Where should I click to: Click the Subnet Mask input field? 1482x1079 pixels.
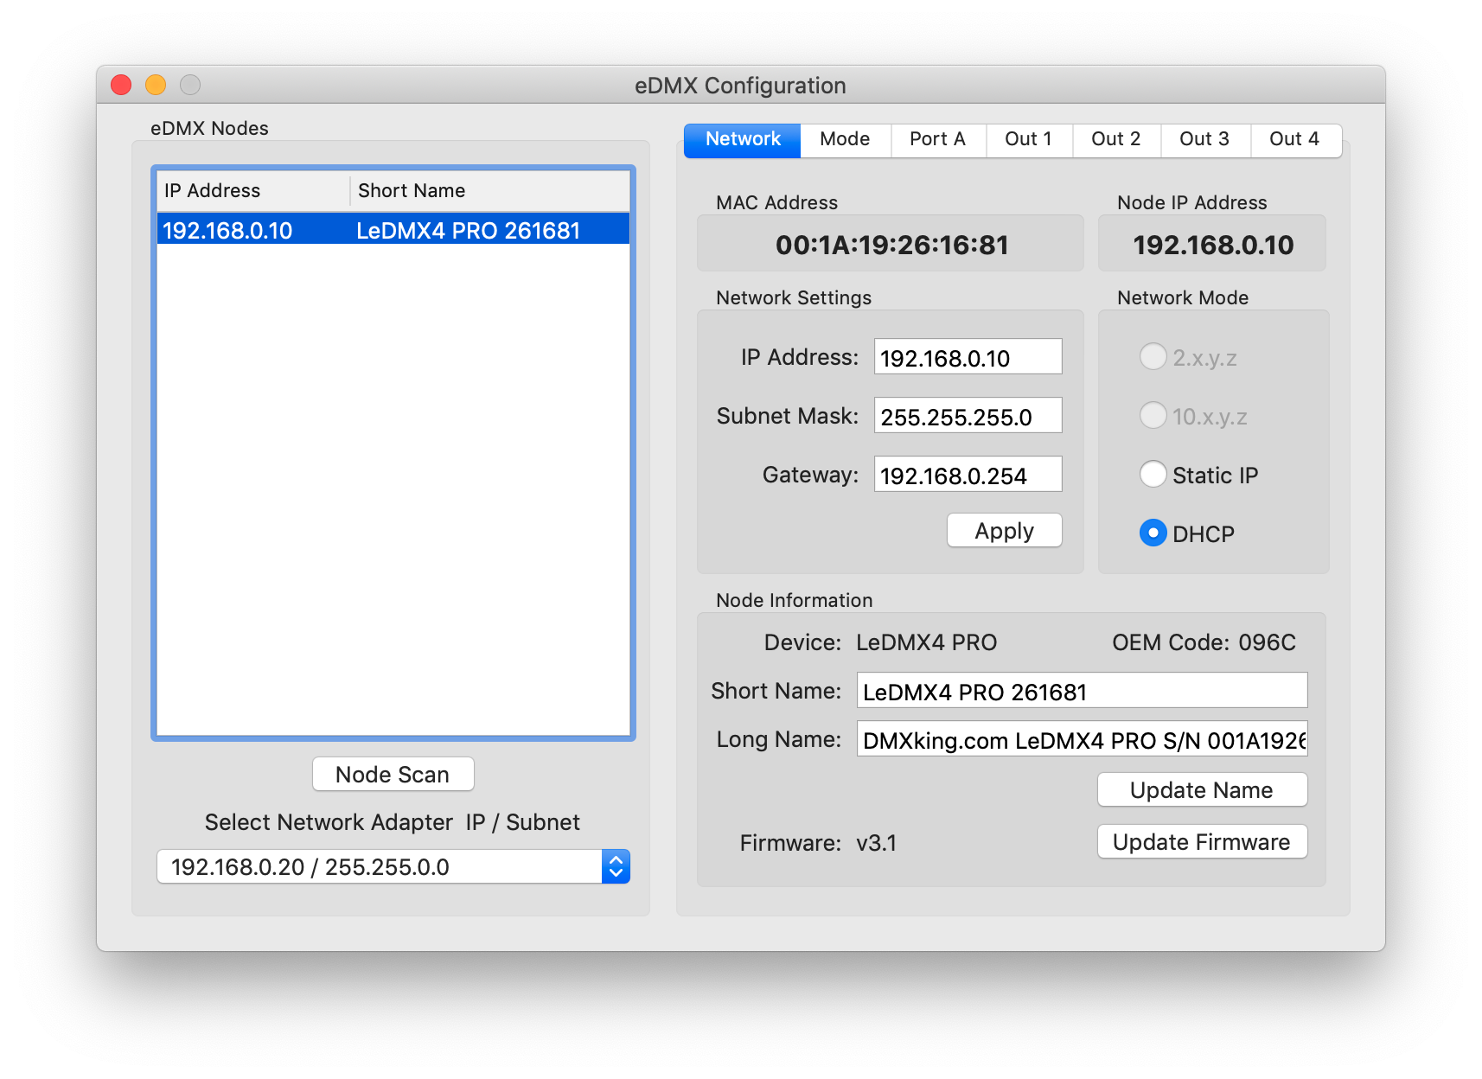coord(968,416)
